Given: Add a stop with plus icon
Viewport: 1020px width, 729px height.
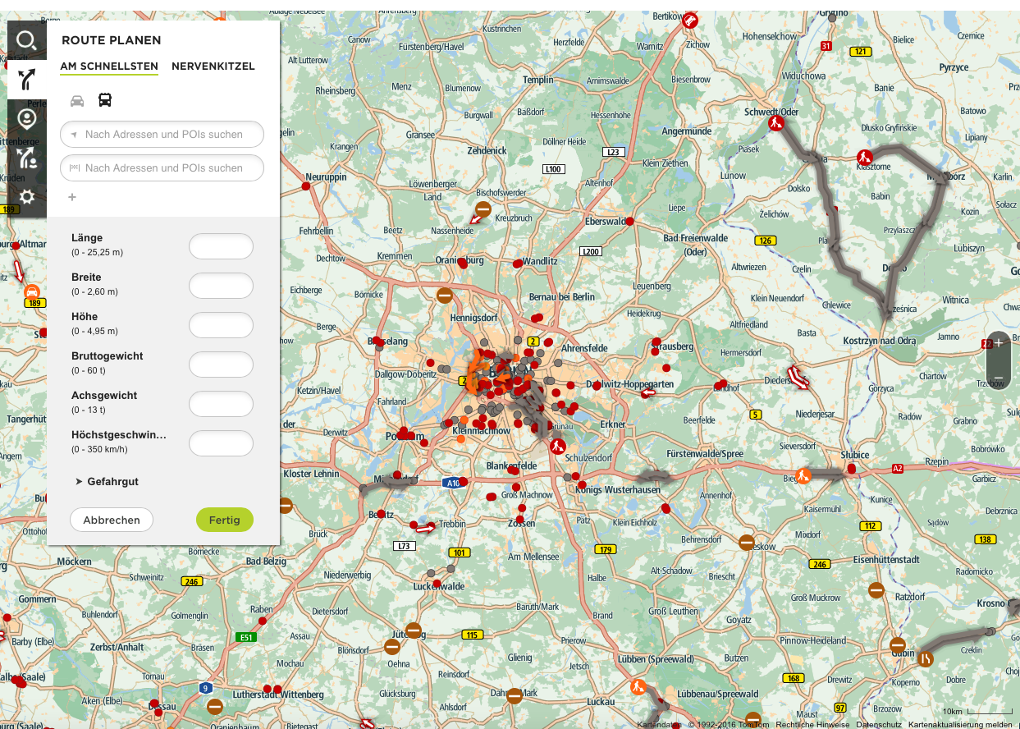Looking at the screenshot, I should 72,197.
